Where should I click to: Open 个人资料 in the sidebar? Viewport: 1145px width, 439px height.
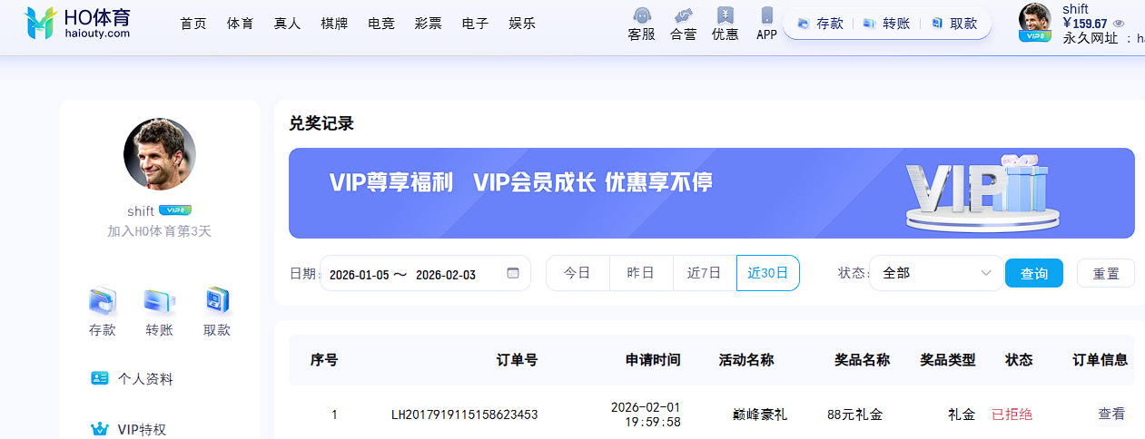tap(144, 379)
